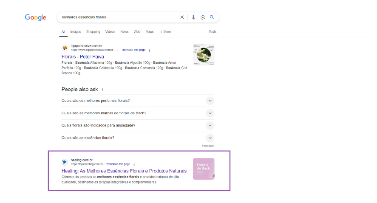Select the All results tab
The image size is (377, 203).
pyautogui.click(x=63, y=32)
